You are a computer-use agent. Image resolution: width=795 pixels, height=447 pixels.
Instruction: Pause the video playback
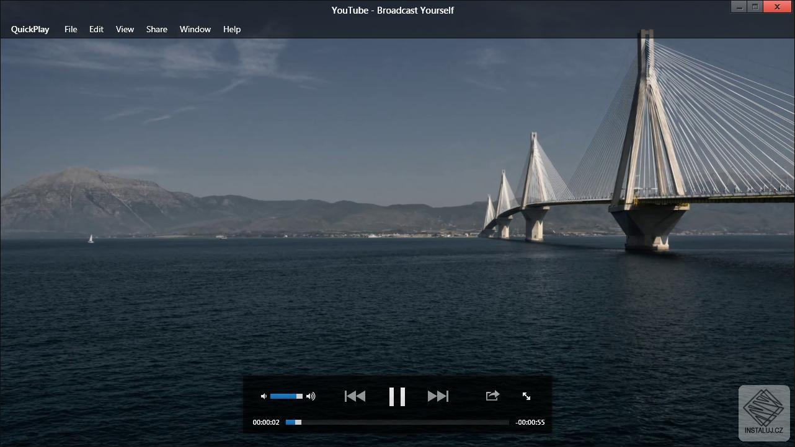point(397,396)
